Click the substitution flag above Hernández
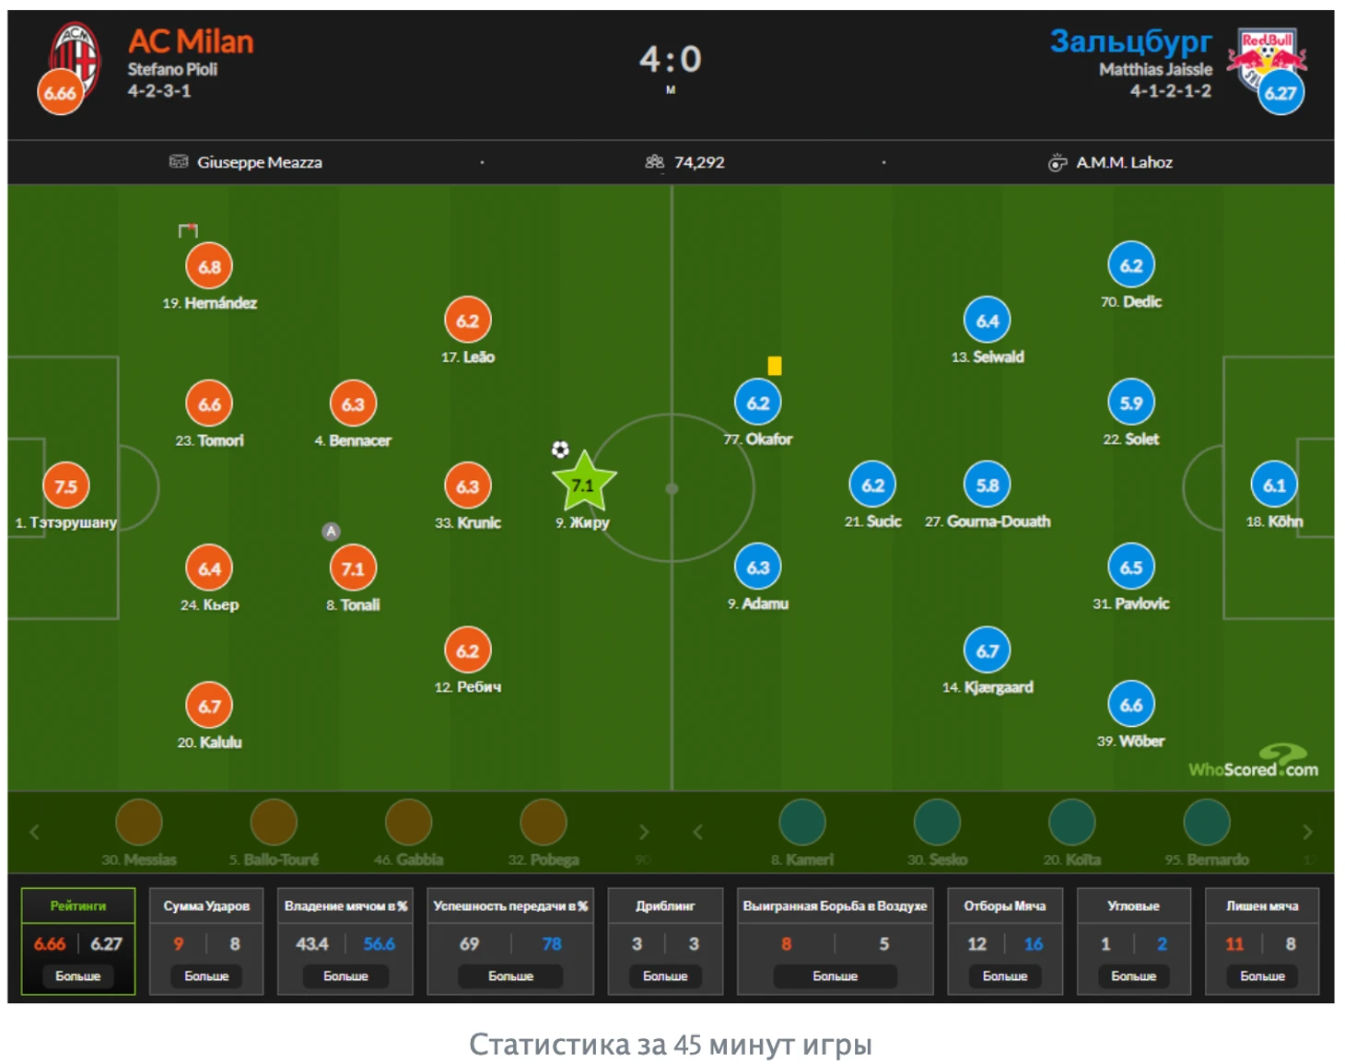The height and width of the screenshot is (1064, 1345). point(188,230)
